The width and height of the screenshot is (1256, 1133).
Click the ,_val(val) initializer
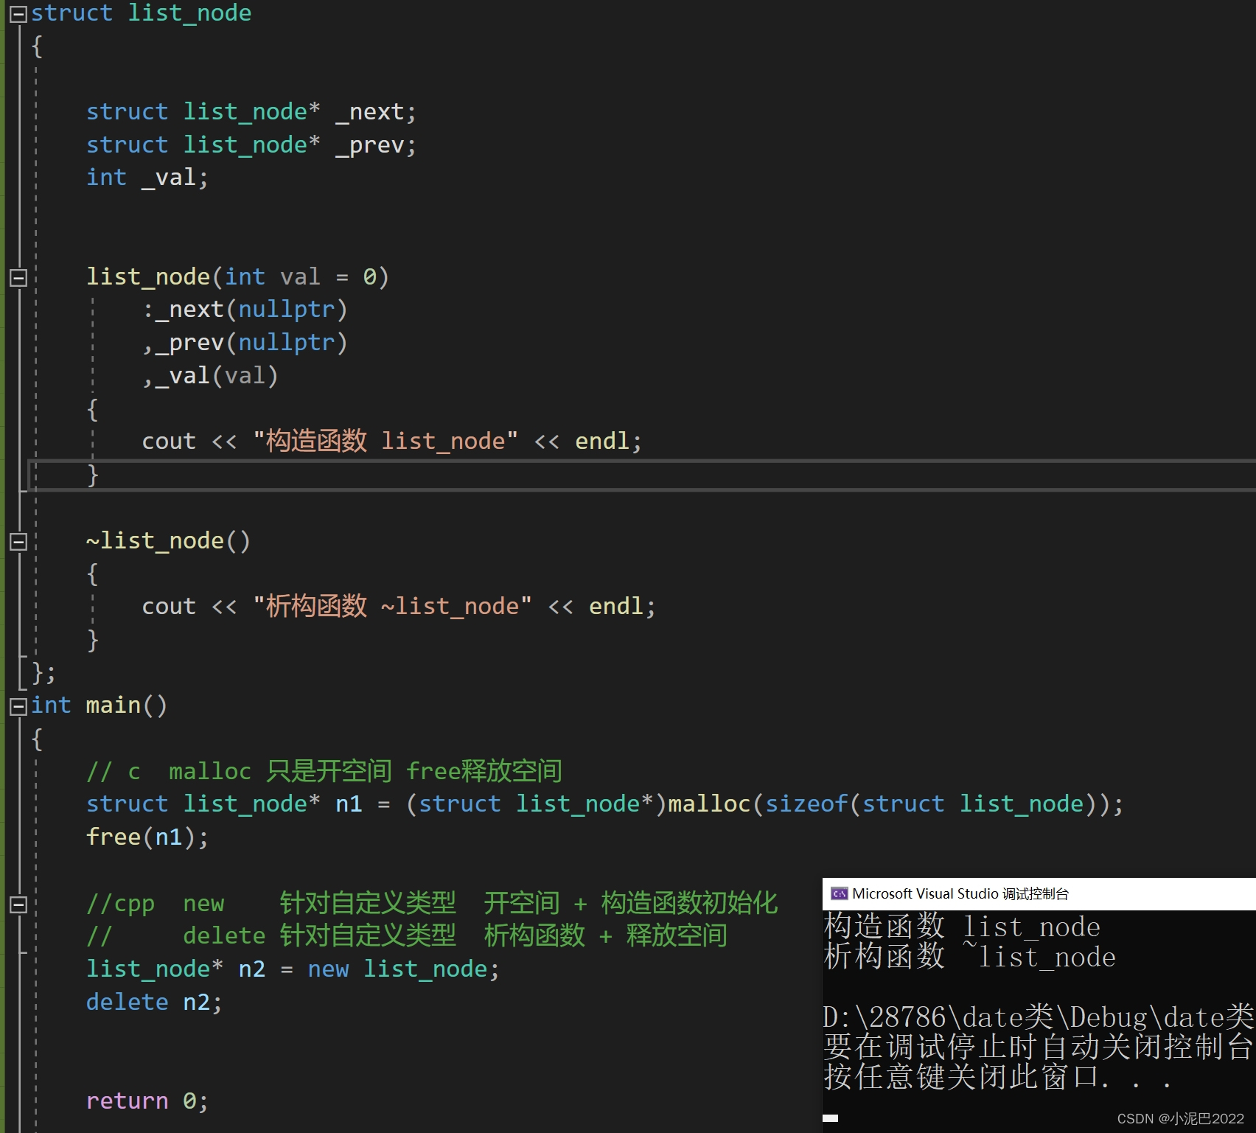point(210,376)
